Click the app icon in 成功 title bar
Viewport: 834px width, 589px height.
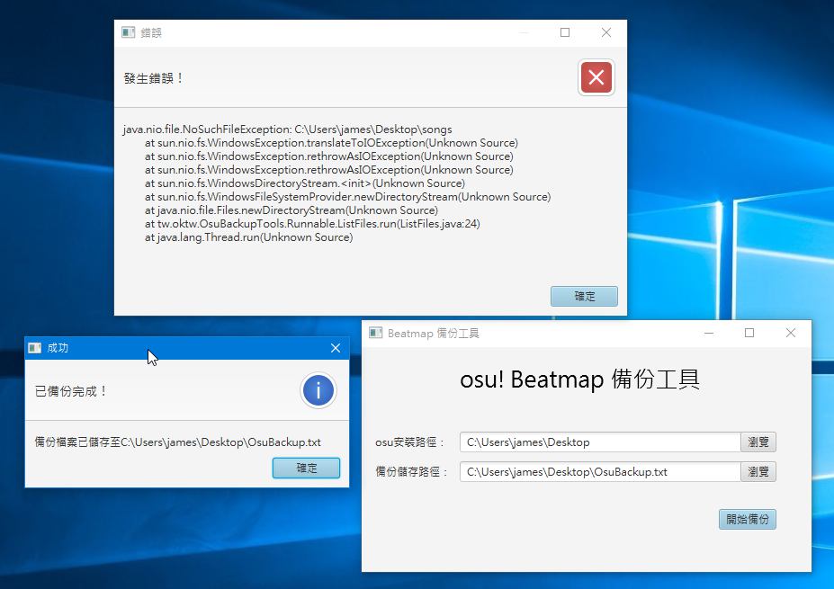(34, 348)
